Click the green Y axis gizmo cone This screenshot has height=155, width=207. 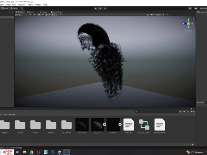click(188, 20)
